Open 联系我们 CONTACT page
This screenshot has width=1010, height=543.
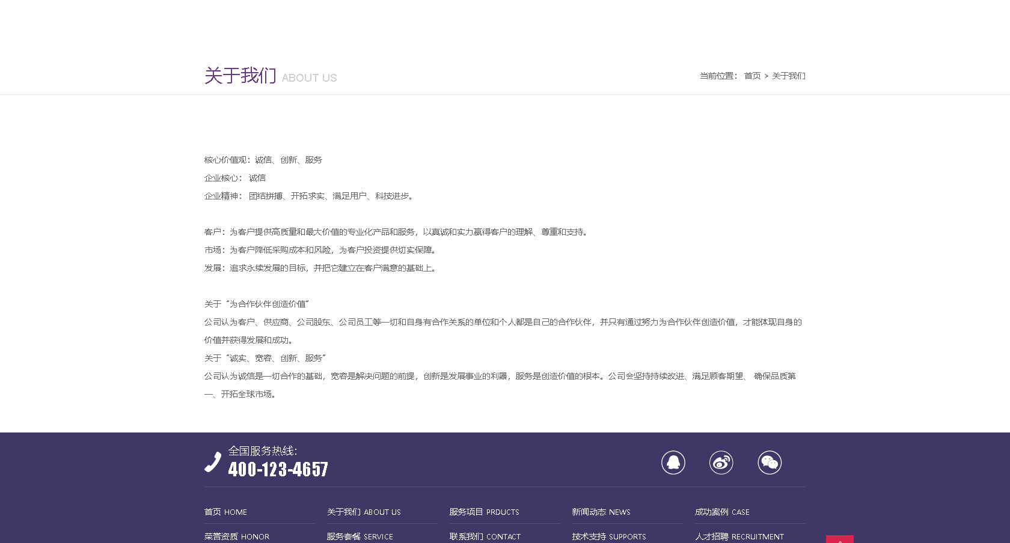[x=485, y=536]
